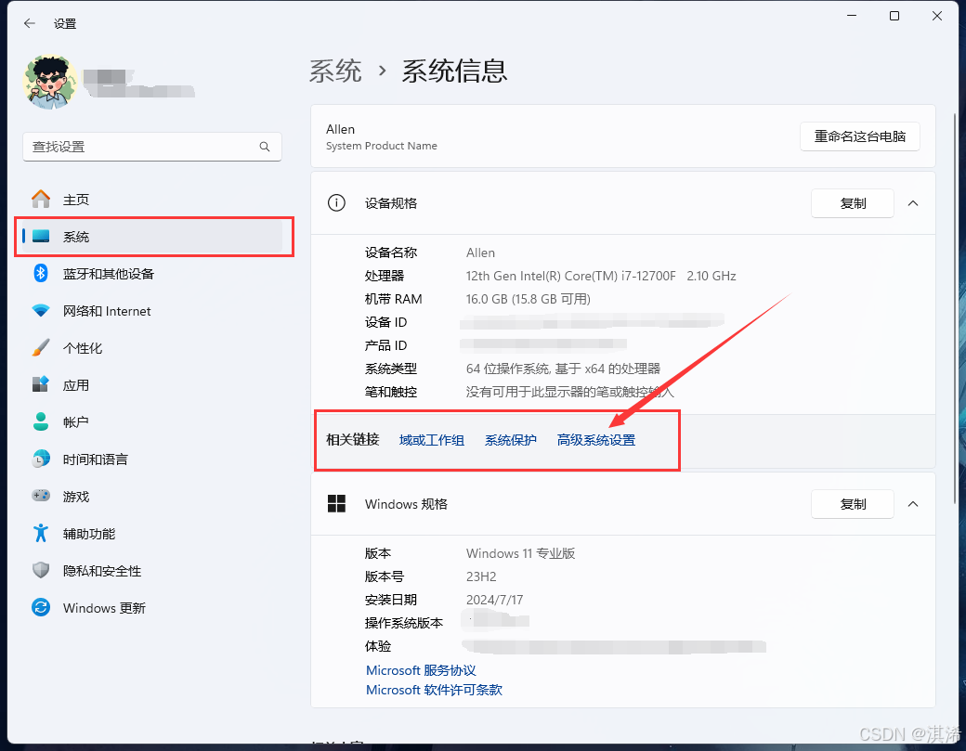
Task: Click the user avatar picture
Action: point(50,83)
